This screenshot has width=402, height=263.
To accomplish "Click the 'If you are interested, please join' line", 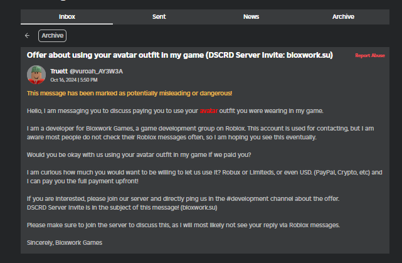I will tap(183, 199).
